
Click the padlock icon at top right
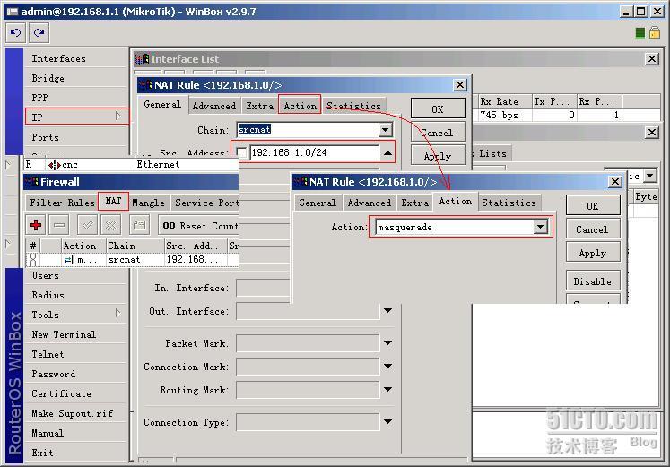tap(655, 32)
